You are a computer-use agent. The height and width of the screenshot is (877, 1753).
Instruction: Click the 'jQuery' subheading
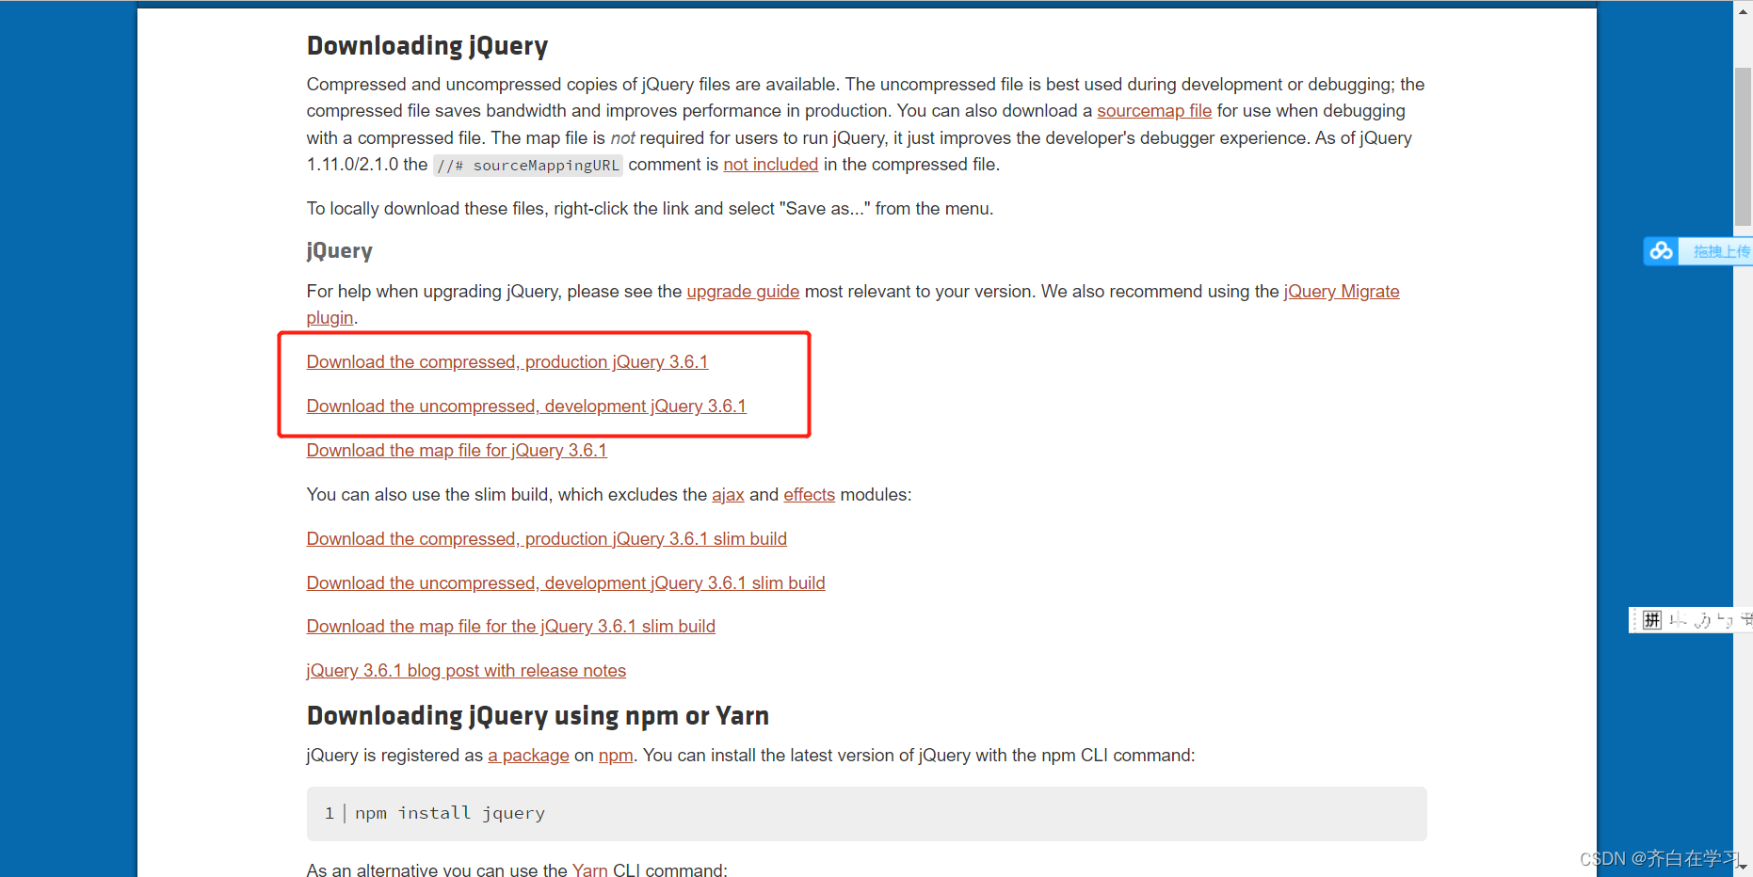pyautogui.click(x=340, y=251)
